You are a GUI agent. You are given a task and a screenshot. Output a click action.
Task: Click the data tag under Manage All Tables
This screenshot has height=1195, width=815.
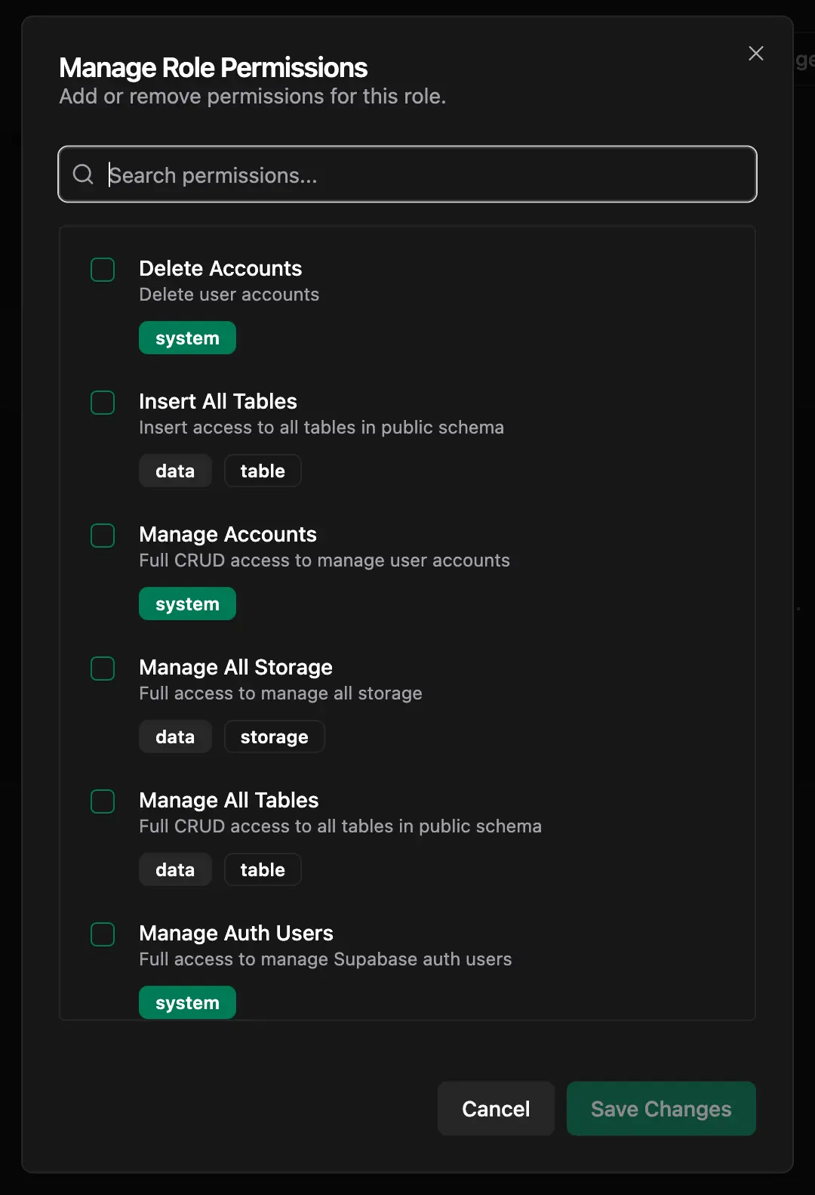click(175, 869)
